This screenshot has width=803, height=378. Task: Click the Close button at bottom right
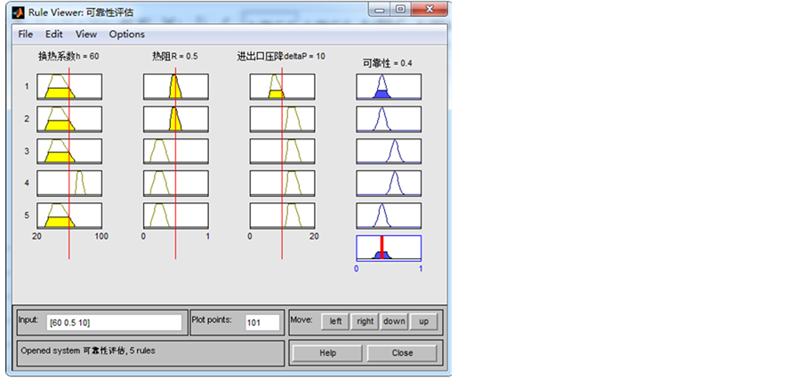point(402,352)
